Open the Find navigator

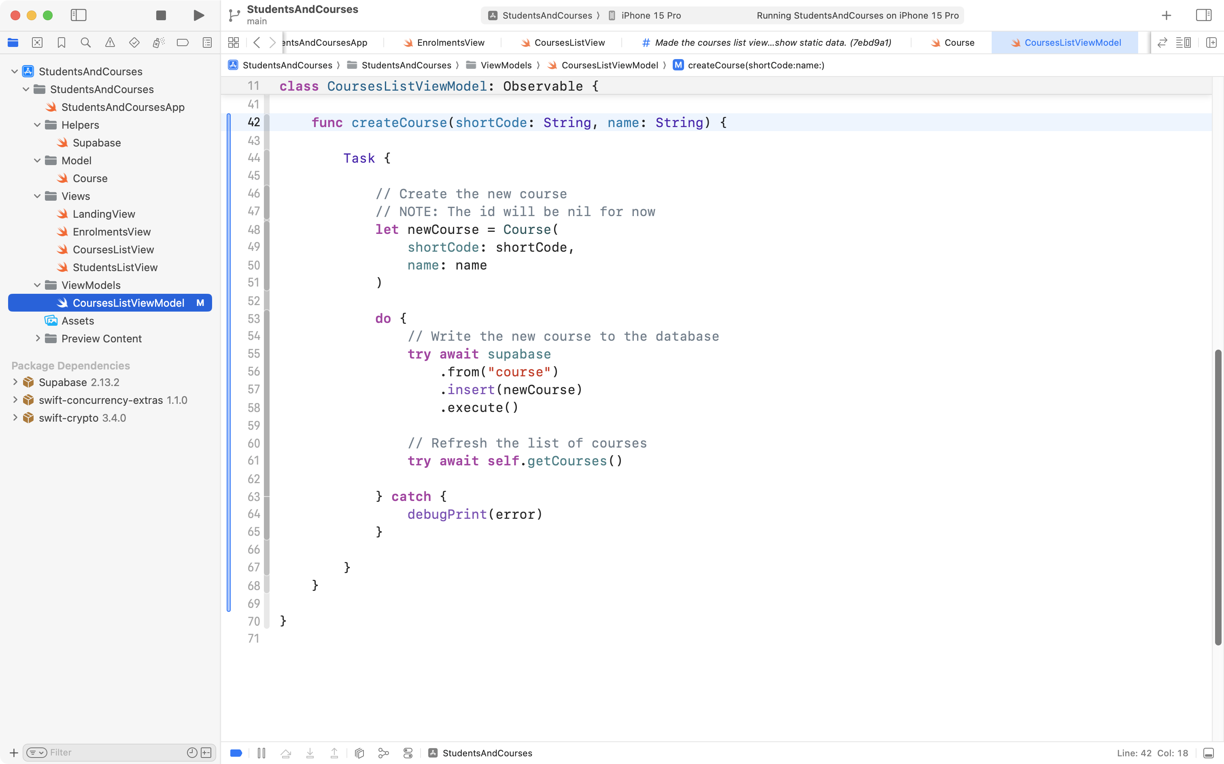tap(85, 42)
